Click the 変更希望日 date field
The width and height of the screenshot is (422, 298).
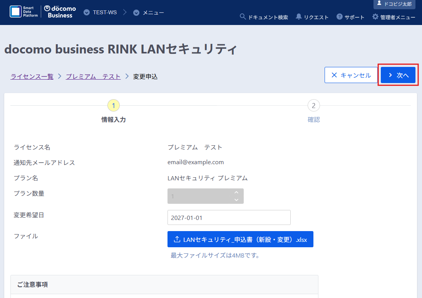pyautogui.click(x=229, y=217)
